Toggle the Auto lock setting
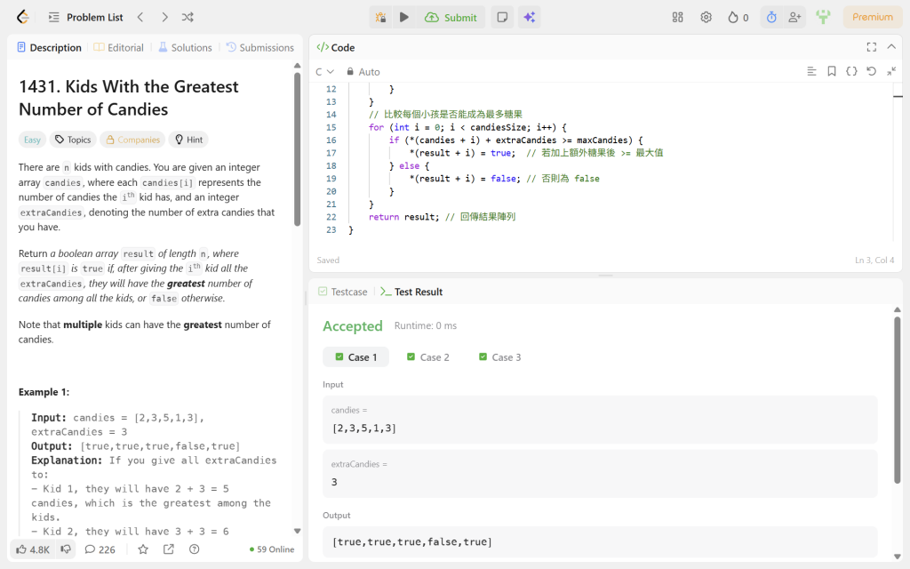This screenshot has height=569, width=910. pos(363,71)
